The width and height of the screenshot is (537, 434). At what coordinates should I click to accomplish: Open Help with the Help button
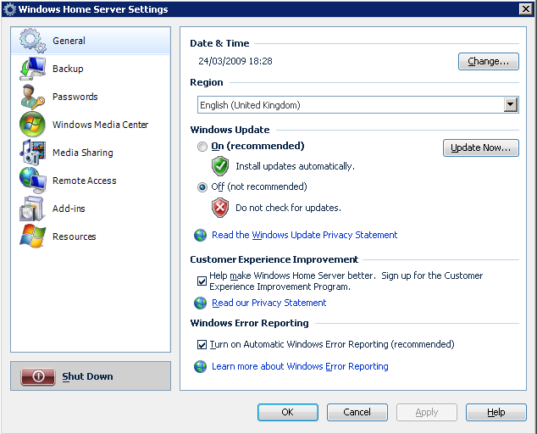495,412
